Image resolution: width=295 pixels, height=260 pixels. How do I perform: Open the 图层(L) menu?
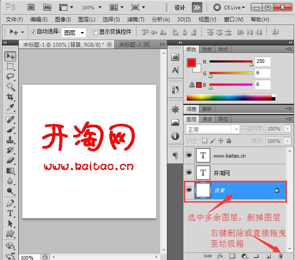[87, 19]
